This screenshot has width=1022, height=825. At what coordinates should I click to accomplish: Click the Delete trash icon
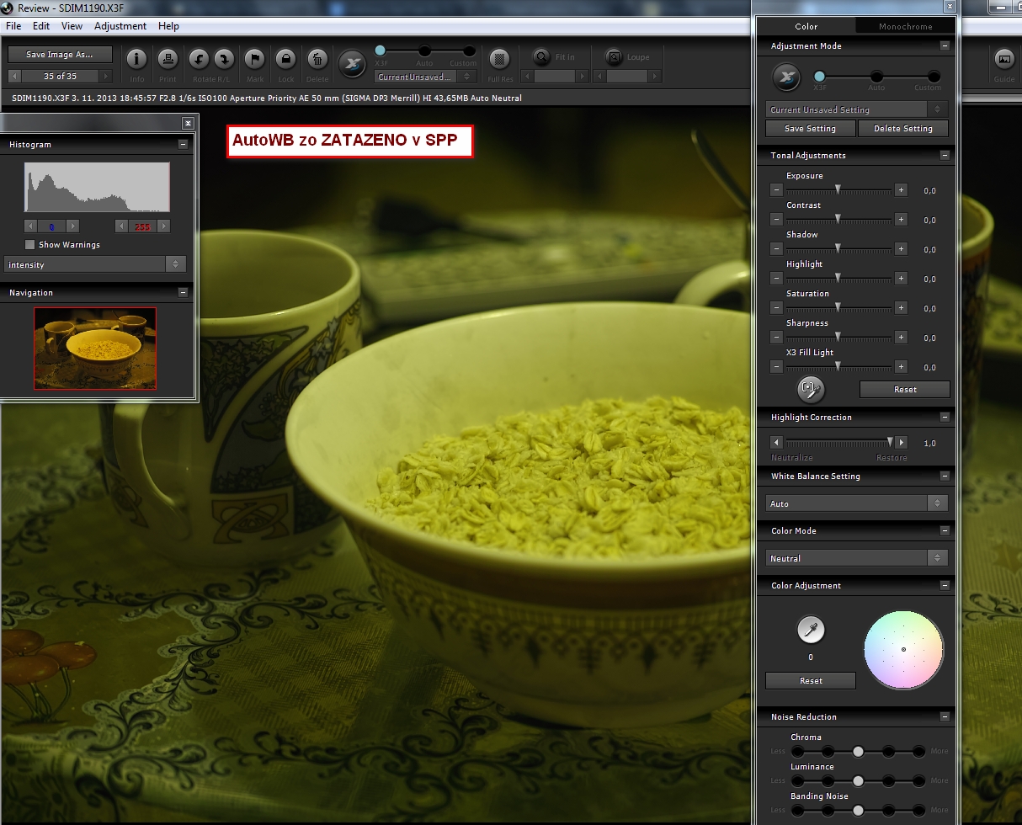317,60
